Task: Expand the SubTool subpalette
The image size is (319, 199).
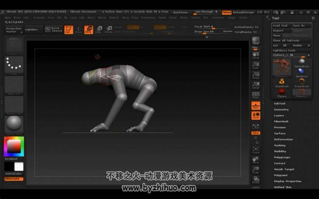Action: tap(280, 103)
